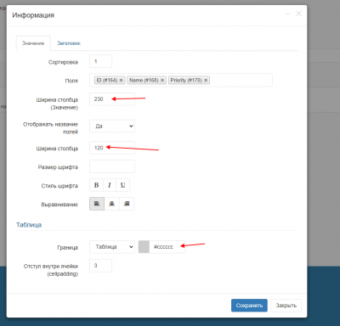340x326 pixels.
Task: Switch to the Значение tab
Action: pyautogui.click(x=33, y=43)
